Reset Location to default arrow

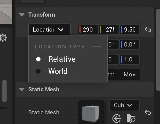coord(148,30)
